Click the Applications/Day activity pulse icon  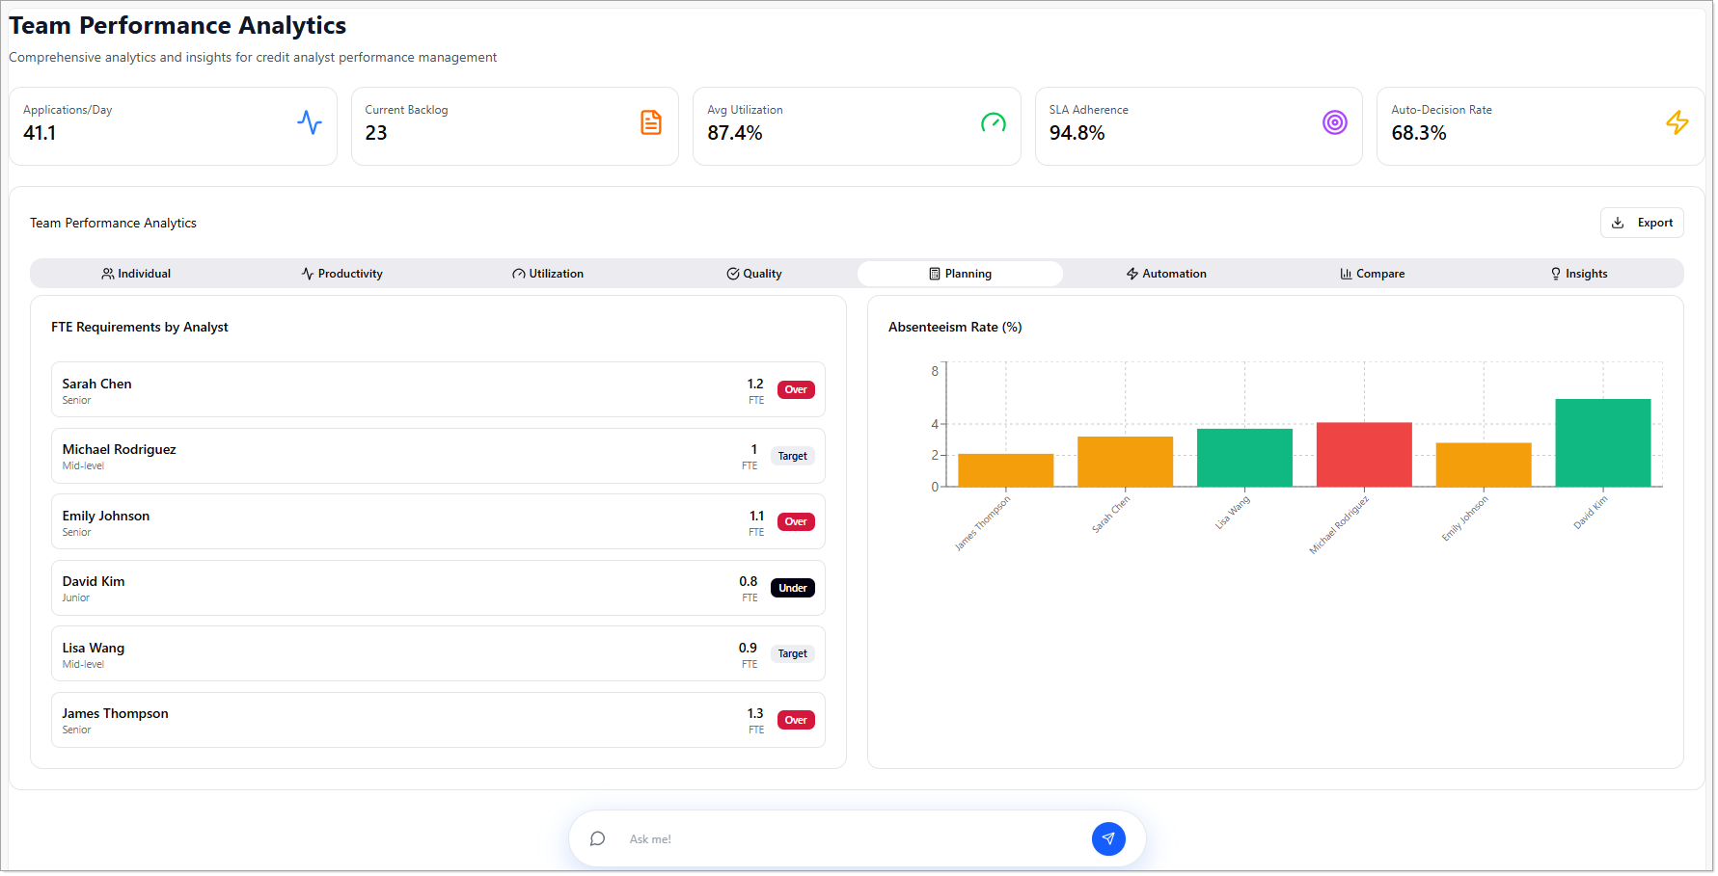coord(309,122)
